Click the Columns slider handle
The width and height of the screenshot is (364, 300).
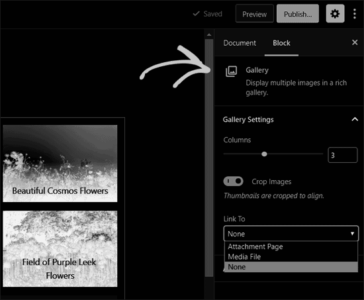click(264, 154)
